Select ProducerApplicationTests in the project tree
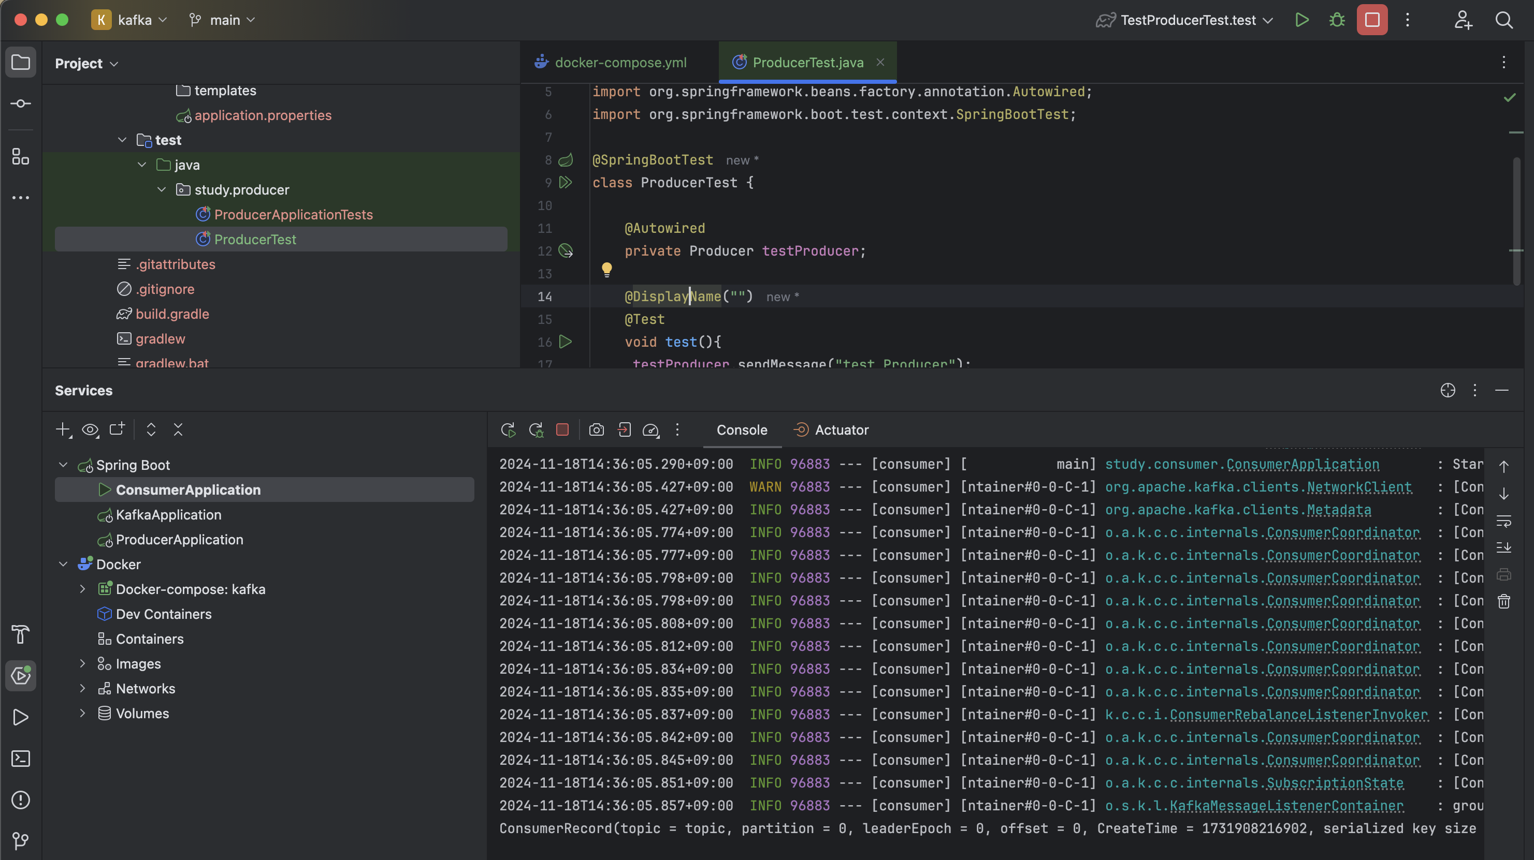The height and width of the screenshot is (860, 1534). tap(293, 215)
